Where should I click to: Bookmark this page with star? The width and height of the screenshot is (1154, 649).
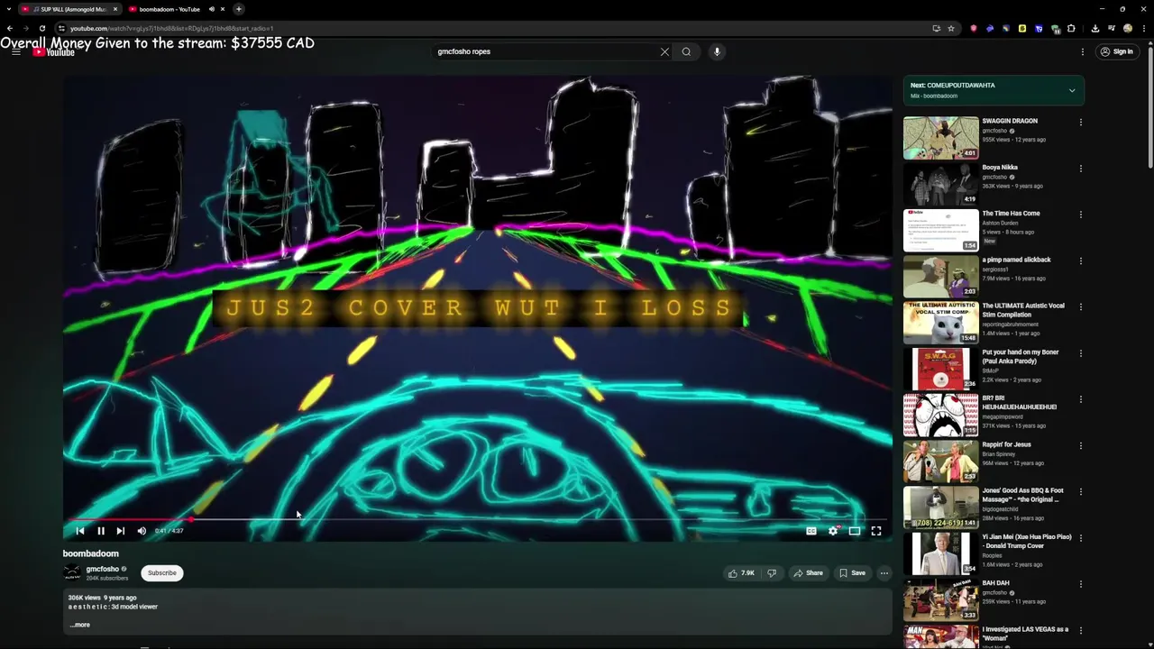[950, 28]
